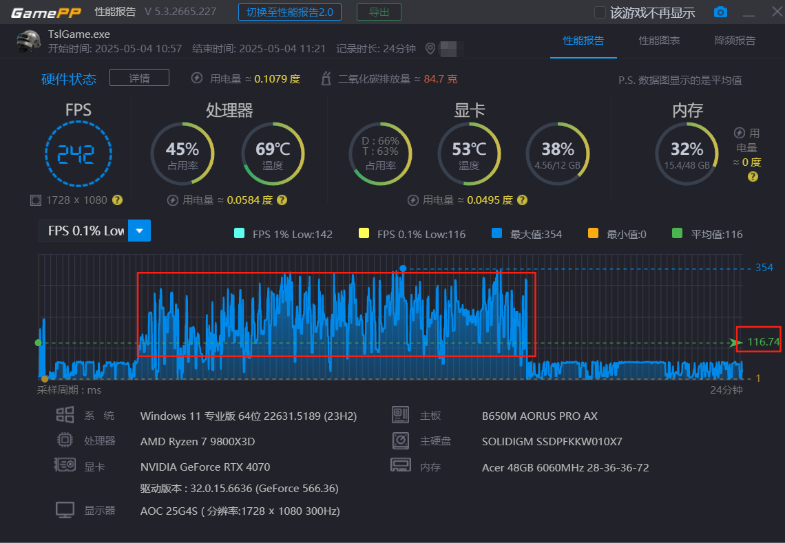Click orange 最小值 legend swatch
This screenshot has height=543, width=785.
(x=594, y=233)
